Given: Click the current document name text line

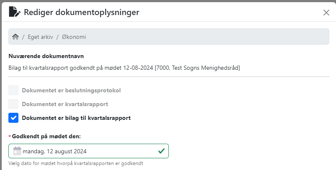Looking at the screenshot, I should [124, 68].
